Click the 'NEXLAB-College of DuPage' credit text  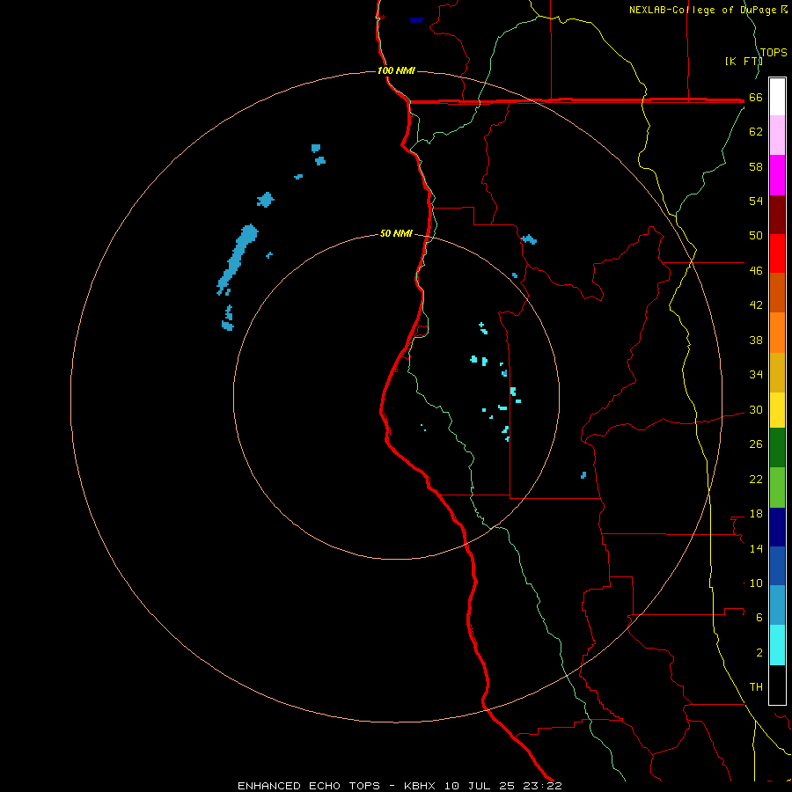pyautogui.click(x=704, y=10)
